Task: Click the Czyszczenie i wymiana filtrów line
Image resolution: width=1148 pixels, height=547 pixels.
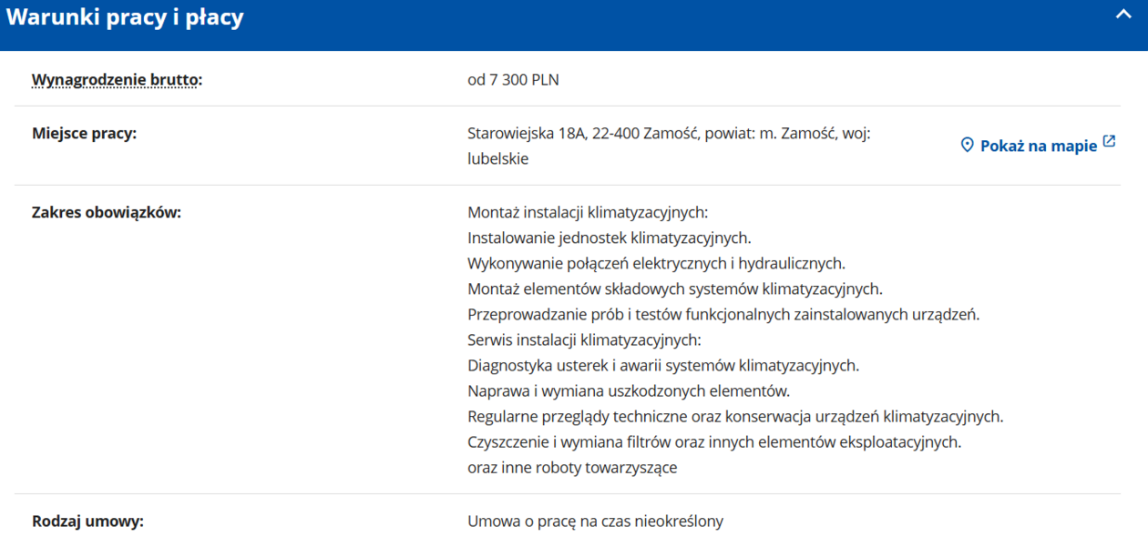Action: tap(714, 442)
